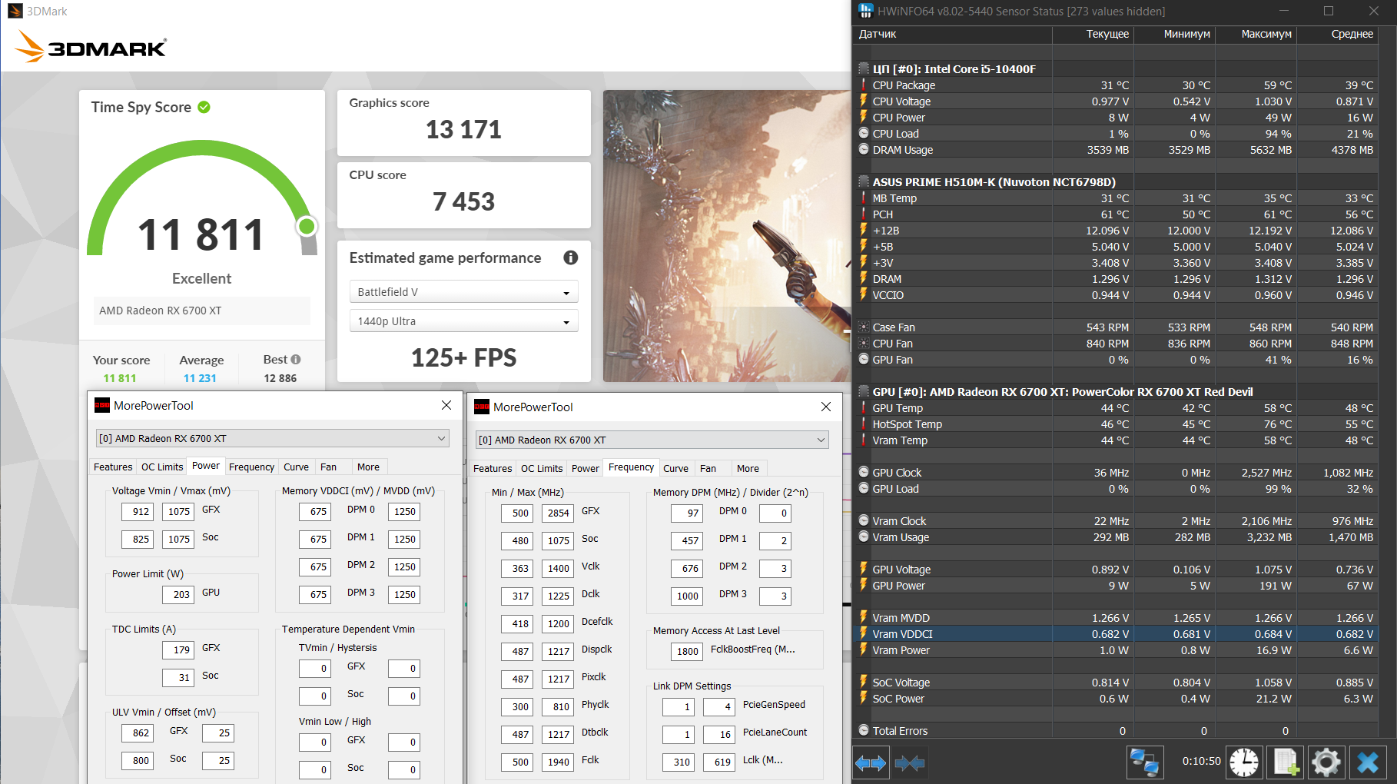
Task: Open More tab in the Frequency-tab MorePowerTool window
Action: coord(748,468)
